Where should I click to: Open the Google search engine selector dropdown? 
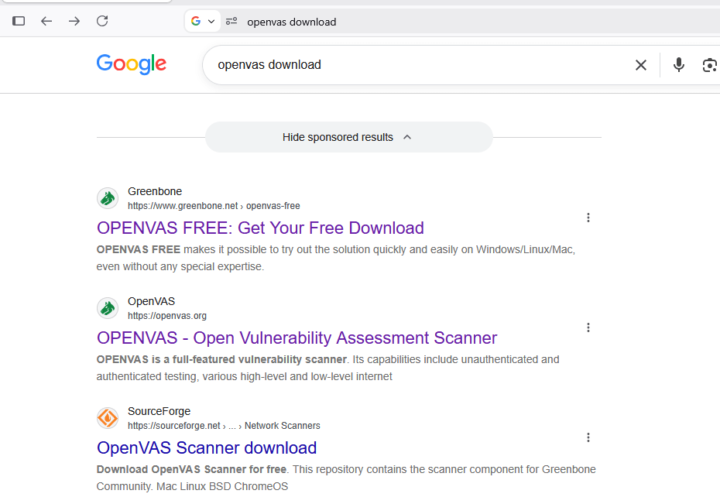(x=203, y=21)
